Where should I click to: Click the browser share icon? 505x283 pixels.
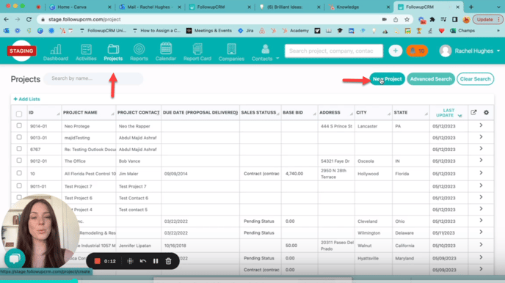click(396, 19)
